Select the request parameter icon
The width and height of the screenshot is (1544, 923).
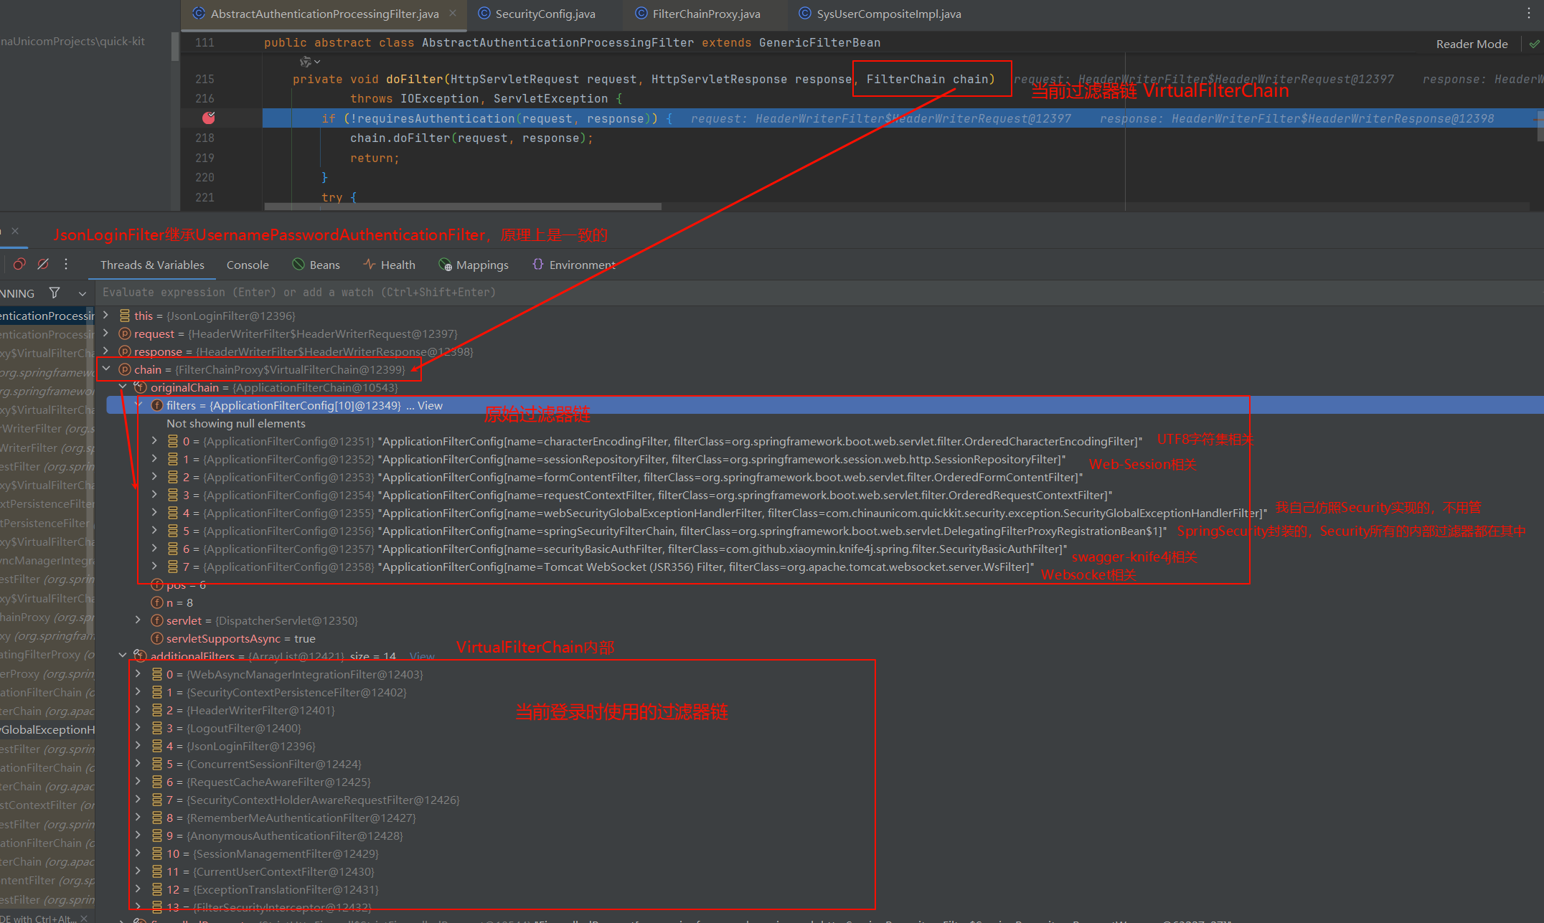click(x=124, y=333)
